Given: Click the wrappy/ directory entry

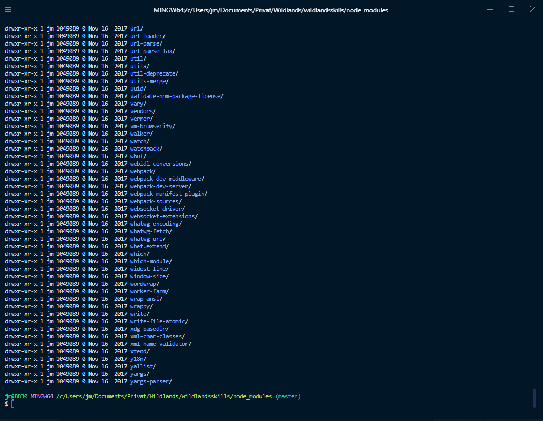Looking at the screenshot, I should [142, 306].
